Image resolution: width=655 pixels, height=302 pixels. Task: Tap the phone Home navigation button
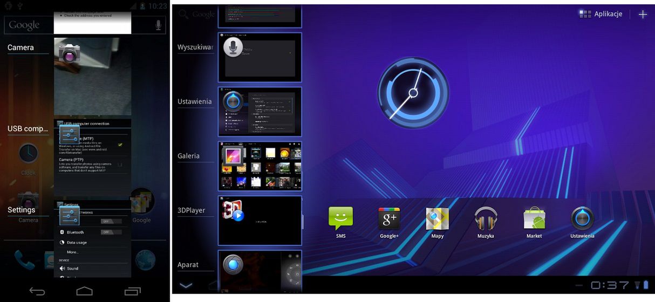85,291
